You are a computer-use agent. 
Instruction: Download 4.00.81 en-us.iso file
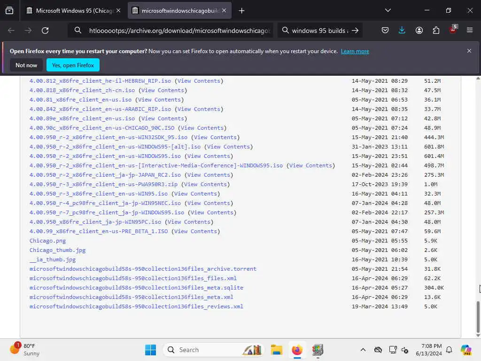pyautogui.click(x=80, y=100)
